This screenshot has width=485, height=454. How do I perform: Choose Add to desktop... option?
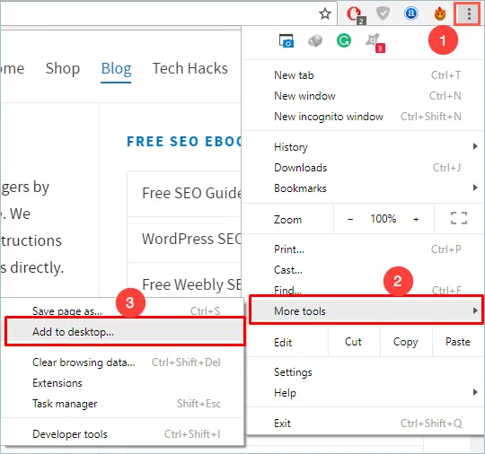pyautogui.click(x=125, y=332)
